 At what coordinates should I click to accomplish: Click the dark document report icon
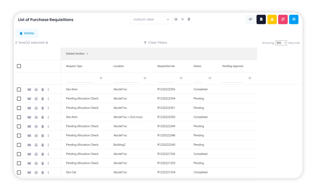(x=261, y=19)
